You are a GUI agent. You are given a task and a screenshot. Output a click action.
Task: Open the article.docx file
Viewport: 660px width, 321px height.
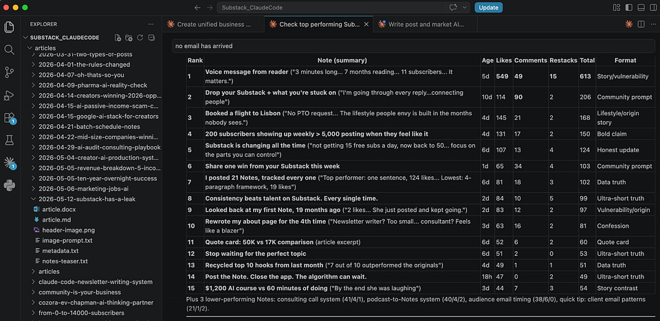(59, 209)
